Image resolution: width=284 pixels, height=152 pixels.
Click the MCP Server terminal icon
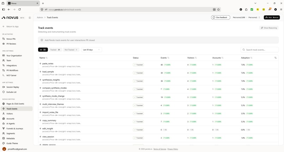pos(4,75)
